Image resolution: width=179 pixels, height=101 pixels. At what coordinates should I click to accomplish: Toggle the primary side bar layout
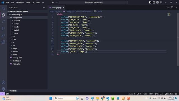pyautogui.click(x=150, y=3)
